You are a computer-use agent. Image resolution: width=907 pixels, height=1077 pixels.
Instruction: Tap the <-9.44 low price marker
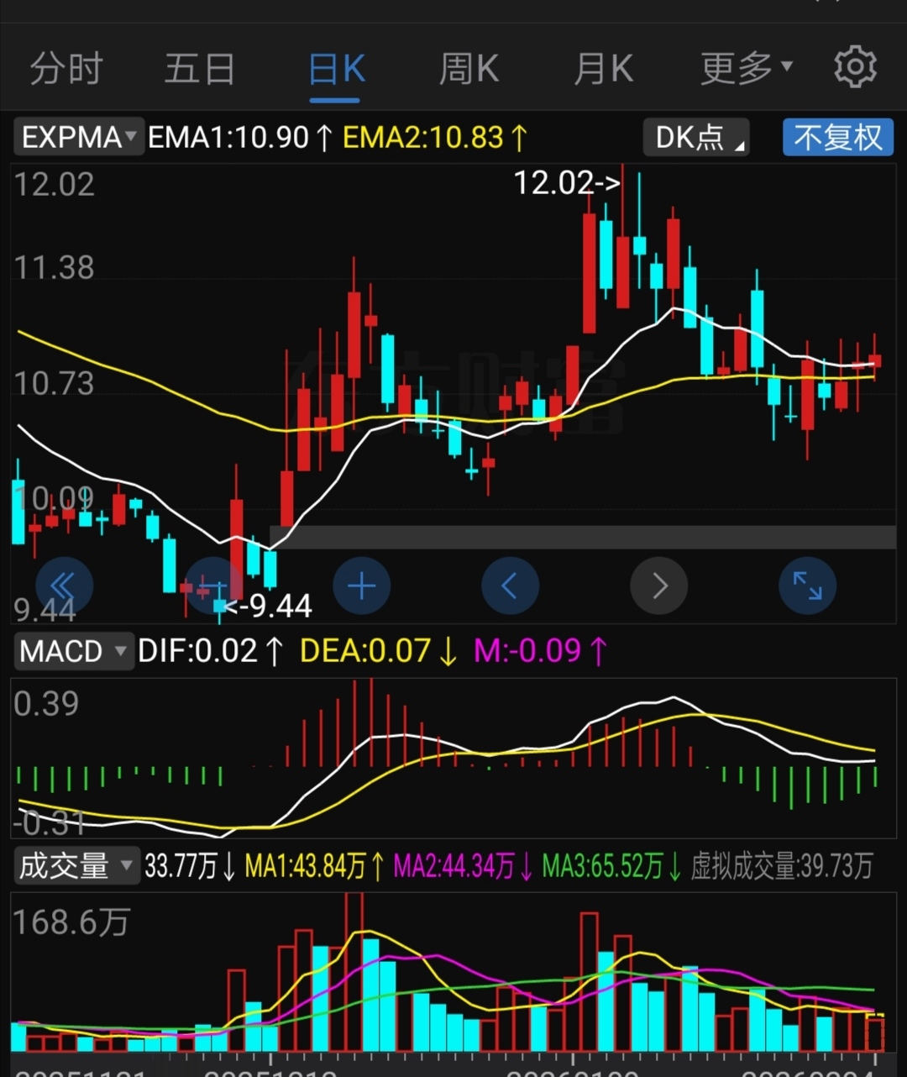coord(268,605)
